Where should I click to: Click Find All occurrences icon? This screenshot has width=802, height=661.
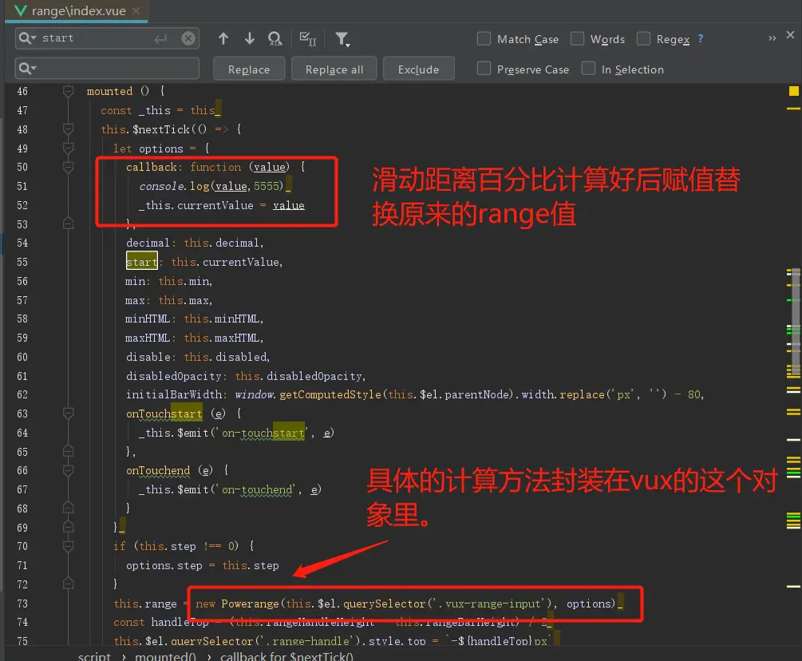coord(275,38)
